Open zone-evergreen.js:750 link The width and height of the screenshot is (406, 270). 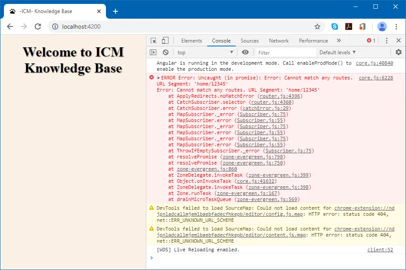point(253,163)
